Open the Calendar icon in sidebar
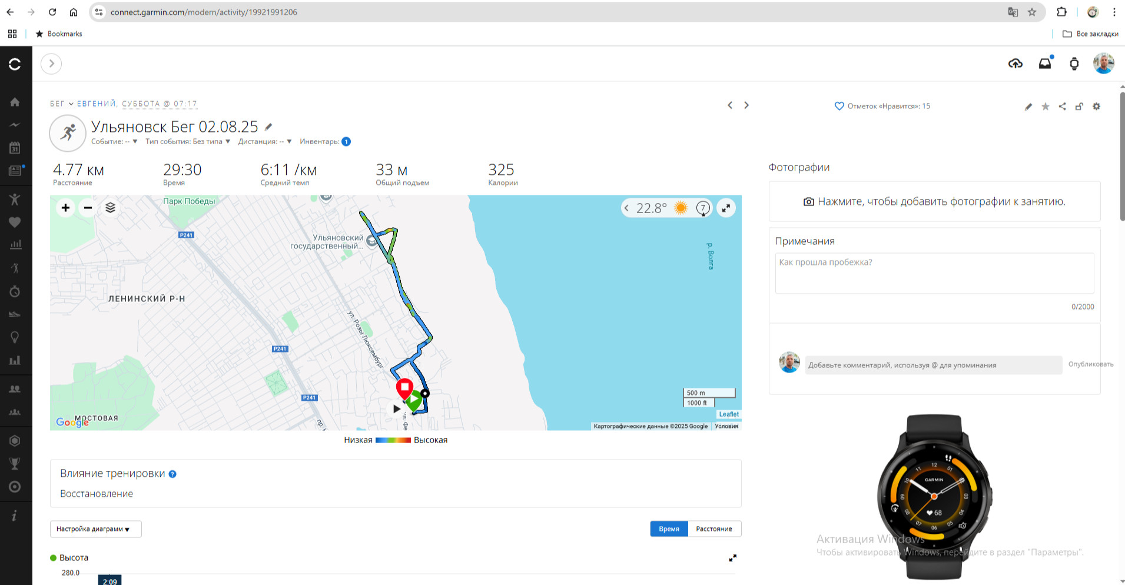1125x585 pixels. pyautogui.click(x=15, y=148)
